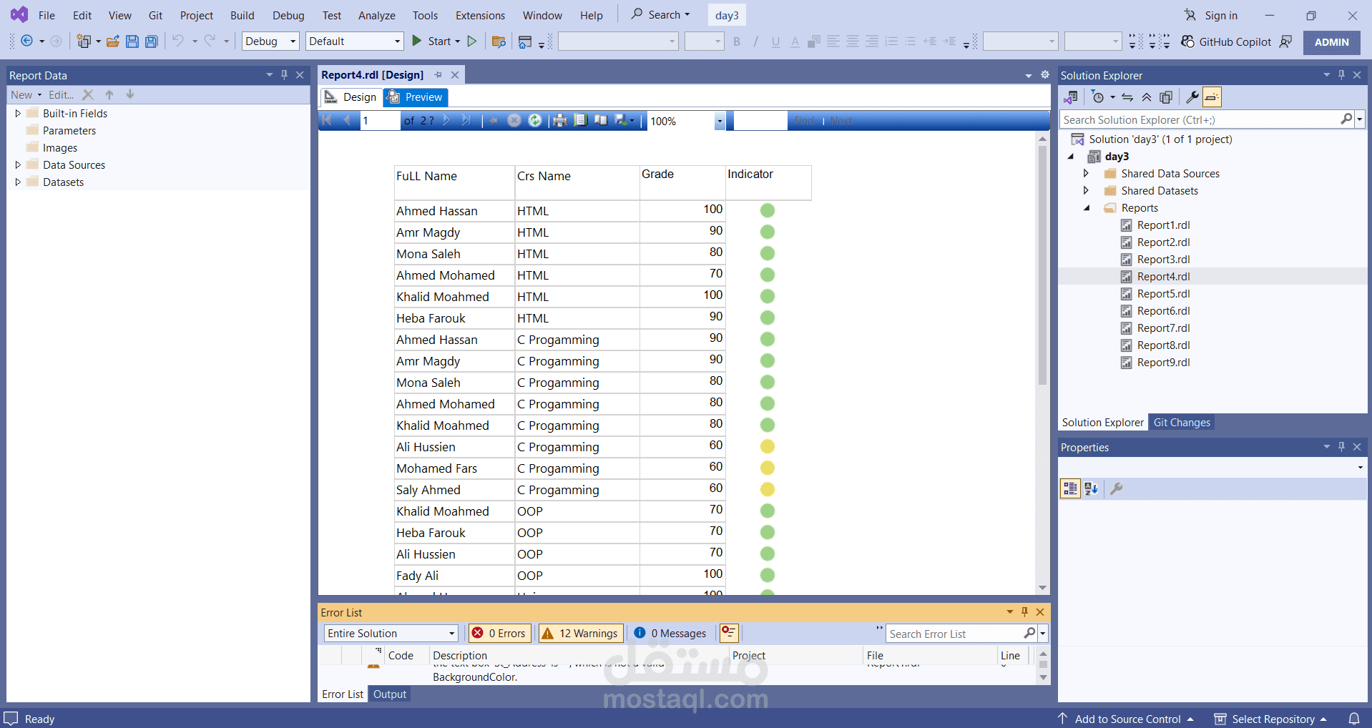This screenshot has width=1372, height=728.
Task: Save the current file with the single floppy disk icon
Action: [132, 41]
